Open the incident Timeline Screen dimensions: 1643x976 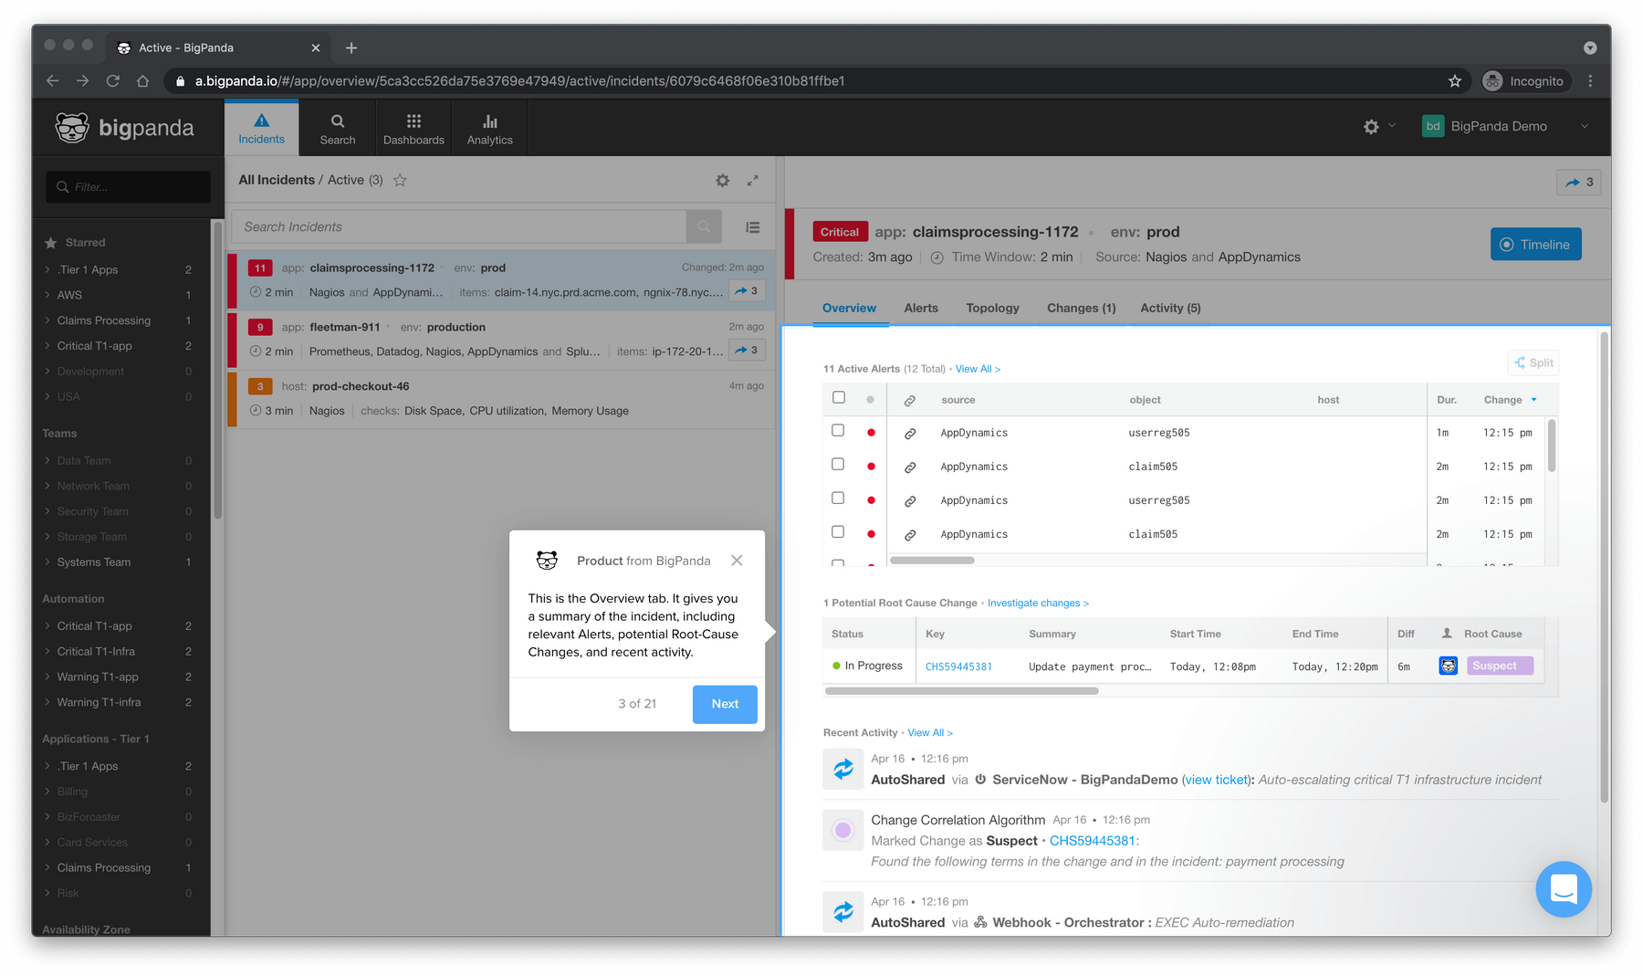(1536, 245)
